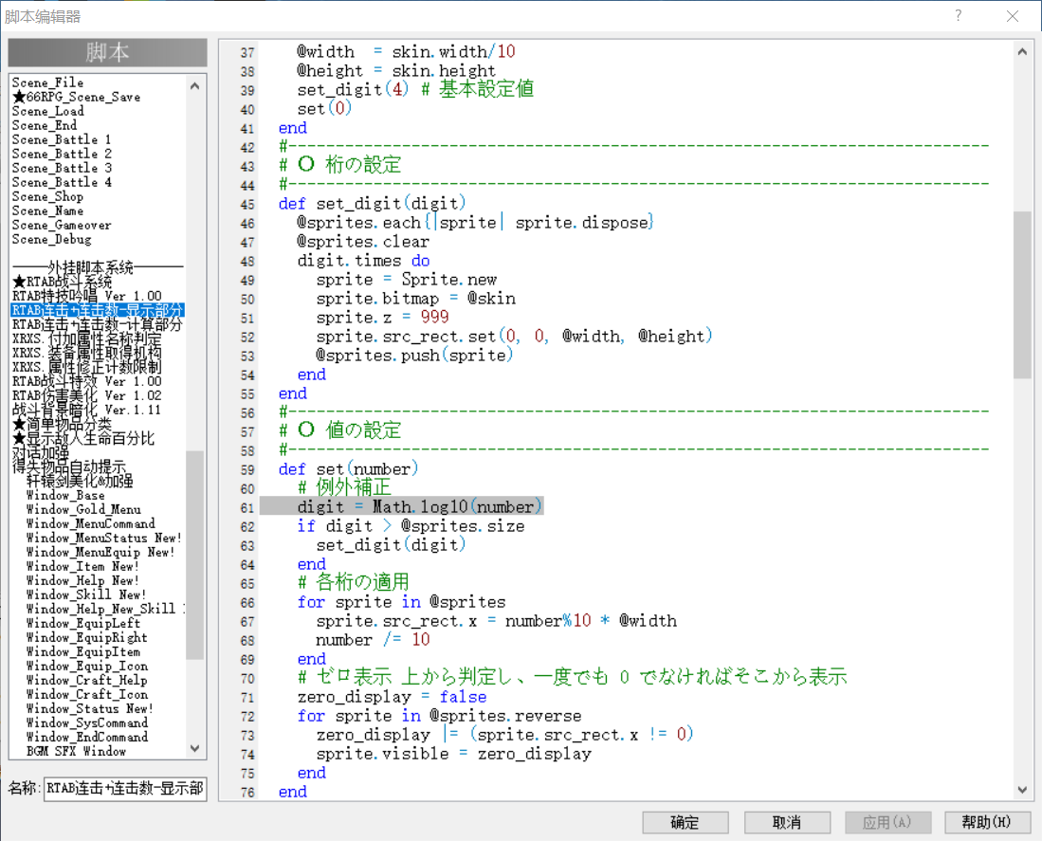This screenshot has width=1042, height=841.
Task: Select Window_Status New! script
Action: tap(90, 709)
